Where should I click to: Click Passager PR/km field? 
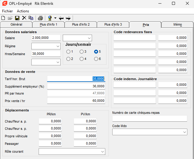pos(50,144)
